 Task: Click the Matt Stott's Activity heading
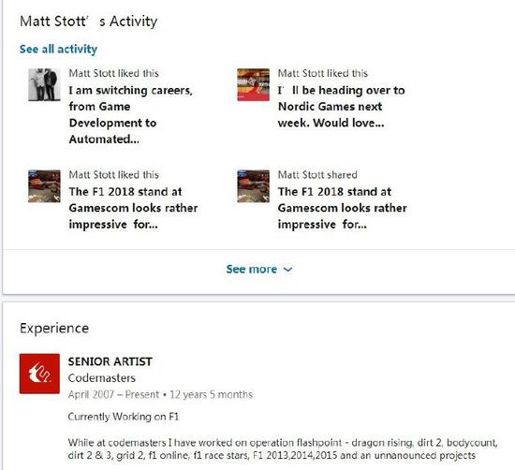pyautogui.click(x=89, y=22)
